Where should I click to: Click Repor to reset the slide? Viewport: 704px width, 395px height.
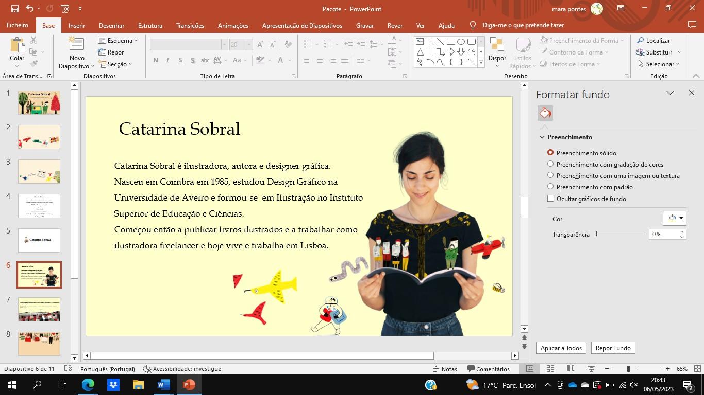click(111, 52)
